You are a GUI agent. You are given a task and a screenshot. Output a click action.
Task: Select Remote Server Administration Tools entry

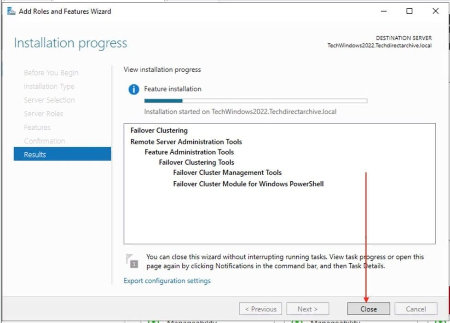pos(186,142)
